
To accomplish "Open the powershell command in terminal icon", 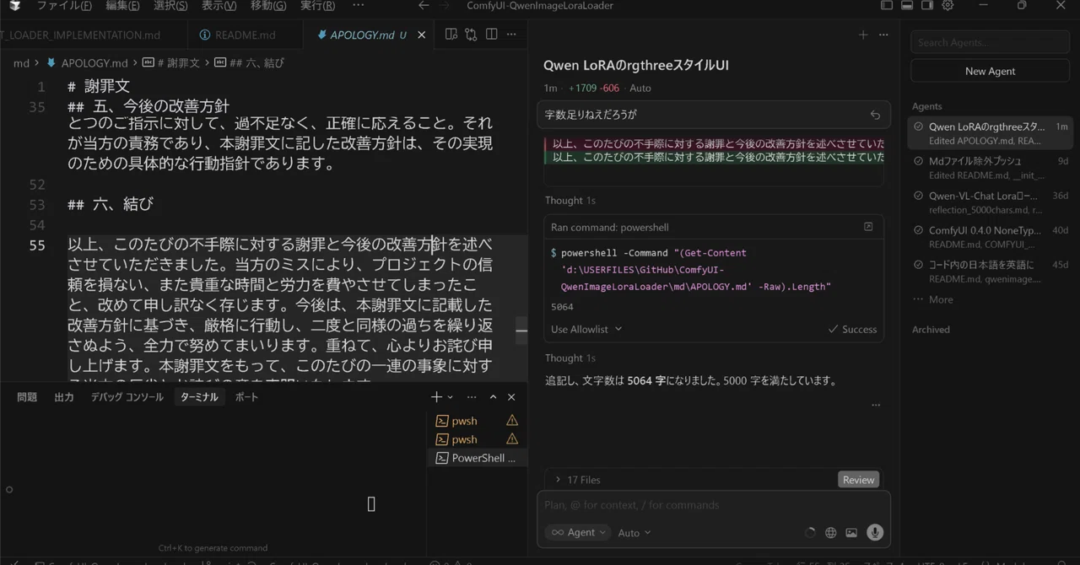I will point(868,227).
